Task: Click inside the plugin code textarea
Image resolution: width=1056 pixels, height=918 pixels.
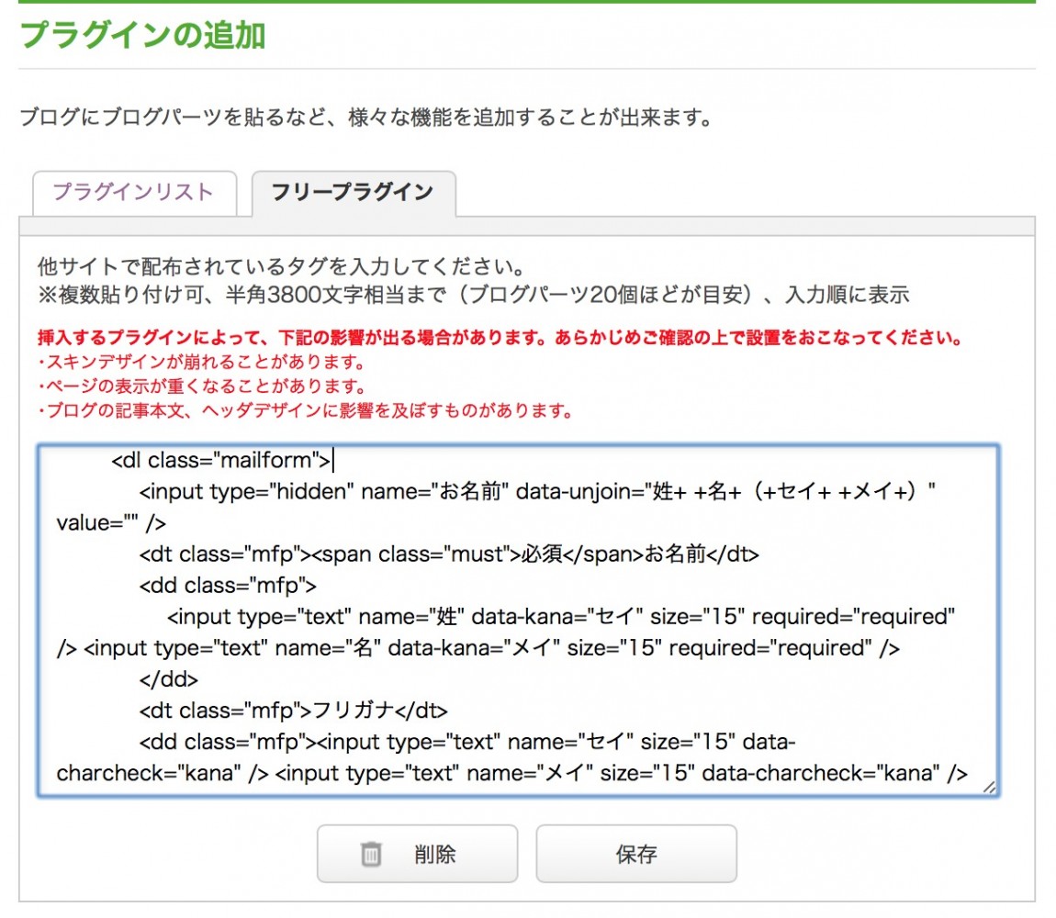Action: tap(518, 620)
